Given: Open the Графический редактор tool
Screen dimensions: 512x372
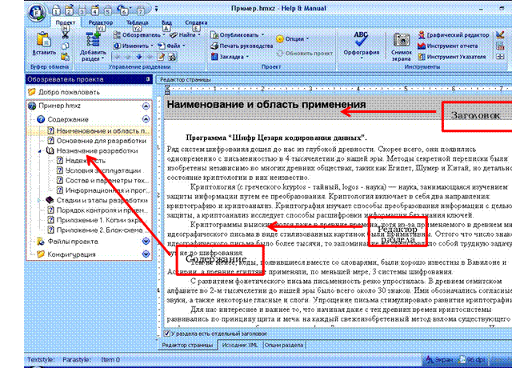Looking at the screenshot, I should pyautogui.click(x=454, y=35).
